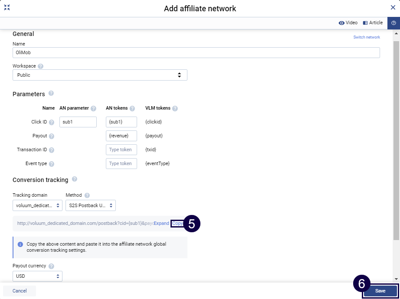The width and height of the screenshot is (400, 299).
Task: Click the Transaction ID token input field
Action: (121, 149)
